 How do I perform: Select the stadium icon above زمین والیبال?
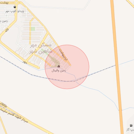coord(59,66)
